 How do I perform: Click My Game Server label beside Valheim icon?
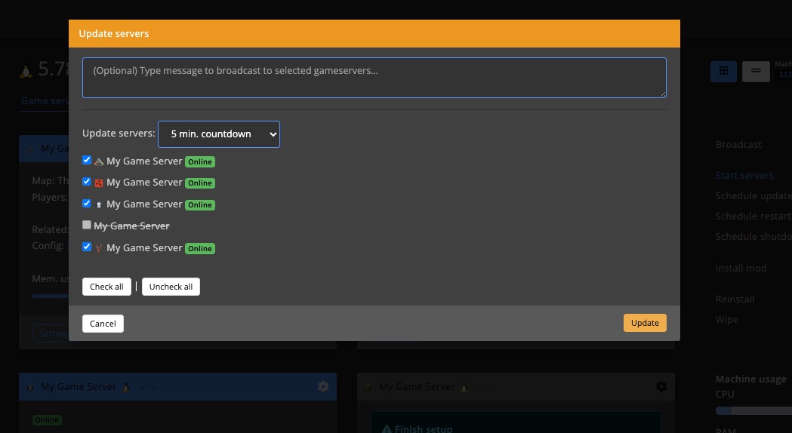(144, 247)
